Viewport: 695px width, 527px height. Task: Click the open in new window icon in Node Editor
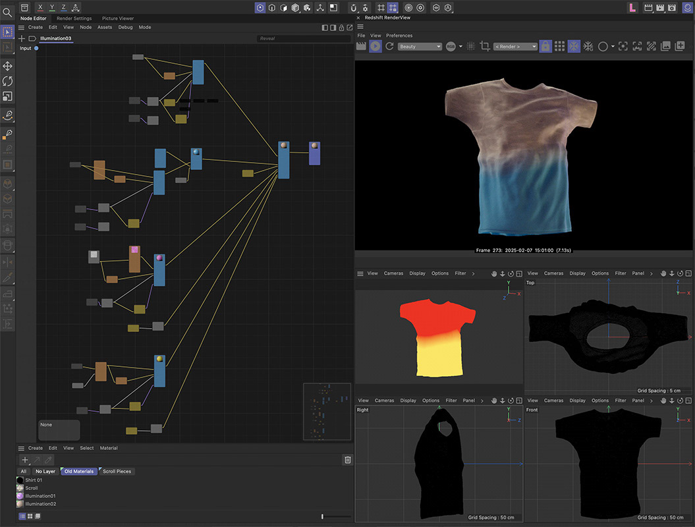350,28
